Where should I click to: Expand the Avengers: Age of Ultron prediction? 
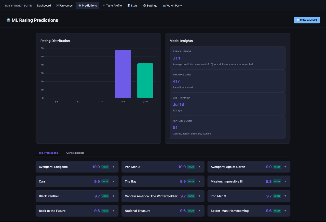coord(285,167)
